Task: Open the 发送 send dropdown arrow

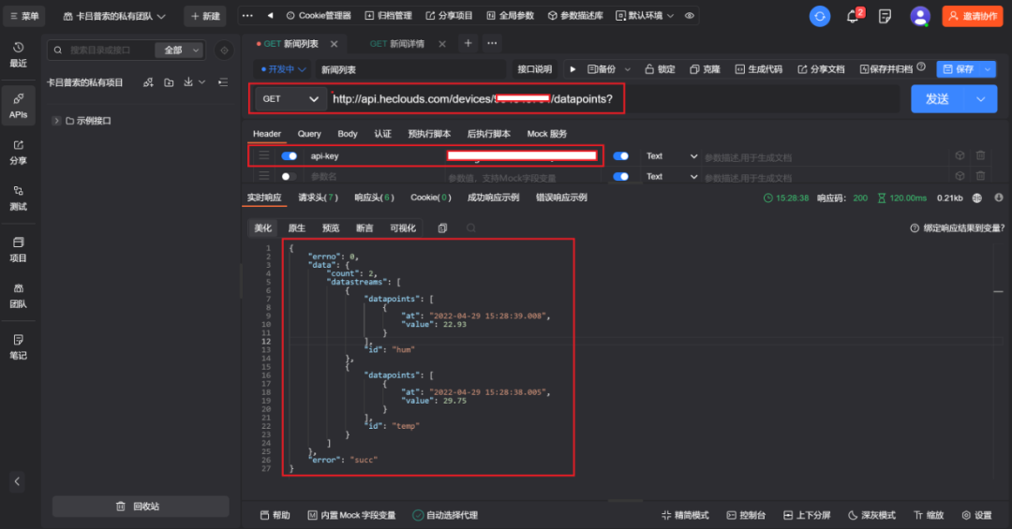Action: (x=980, y=99)
